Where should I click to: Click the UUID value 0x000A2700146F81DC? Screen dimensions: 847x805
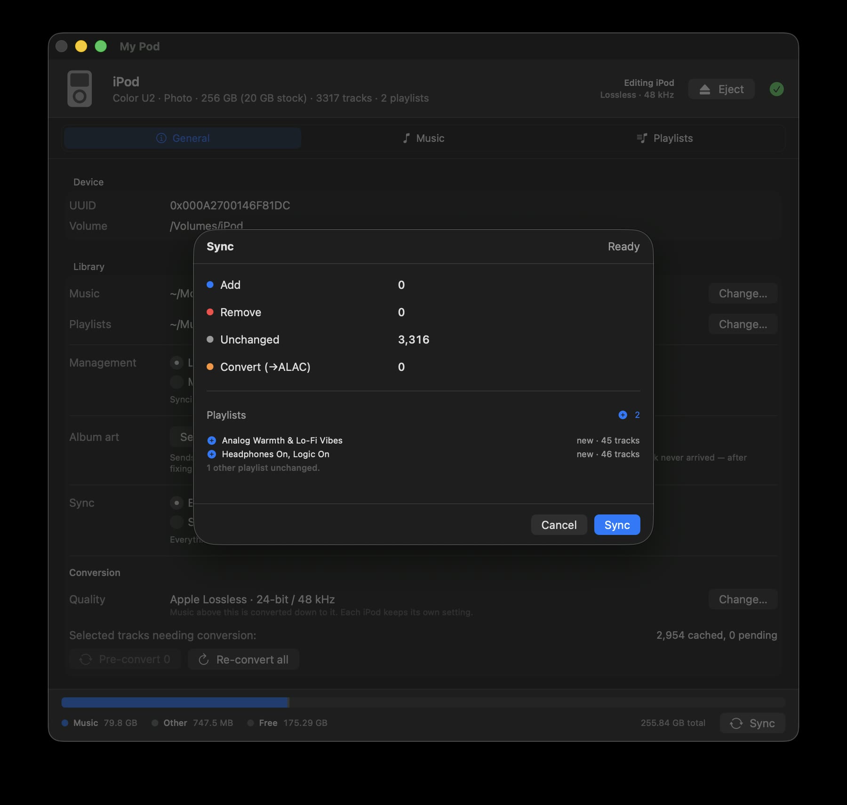coord(230,205)
